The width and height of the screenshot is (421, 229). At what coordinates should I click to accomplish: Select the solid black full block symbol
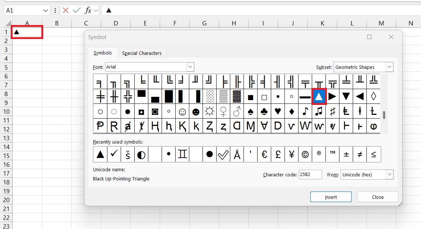pos(169,96)
